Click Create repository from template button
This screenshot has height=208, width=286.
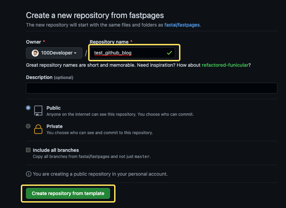tap(68, 193)
